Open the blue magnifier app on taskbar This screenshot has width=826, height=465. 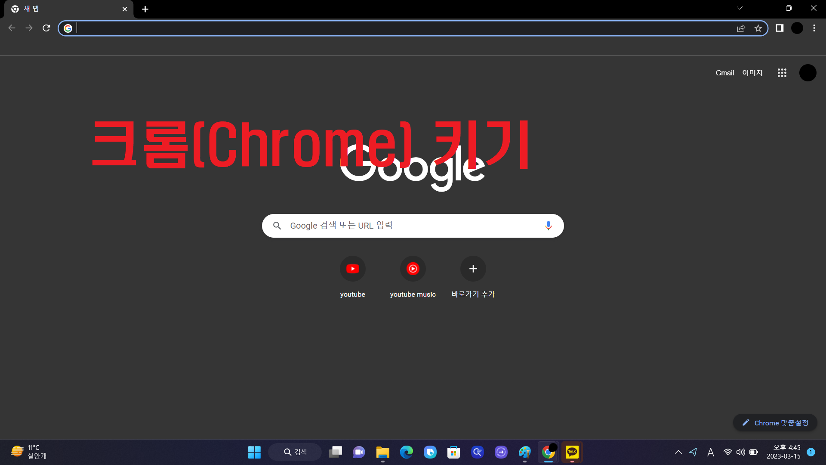click(x=477, y=452)
